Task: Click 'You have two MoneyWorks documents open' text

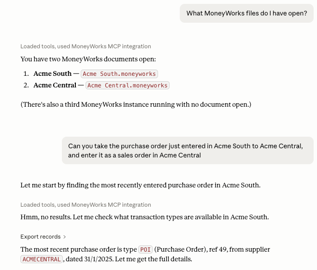Action: point(88,59)
